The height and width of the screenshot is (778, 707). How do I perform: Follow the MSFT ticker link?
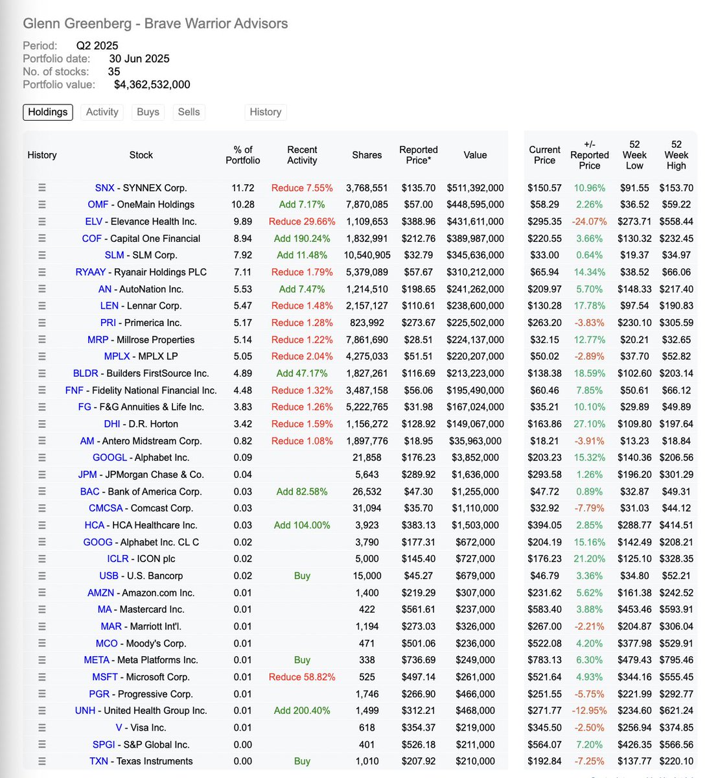click(x=105, y=677)
